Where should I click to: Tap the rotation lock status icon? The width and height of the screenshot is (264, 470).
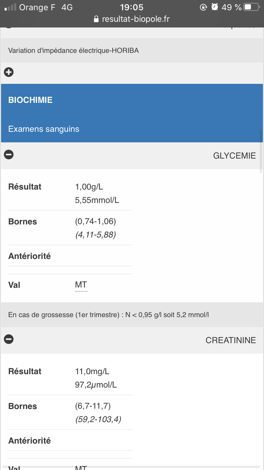[203, 7]
